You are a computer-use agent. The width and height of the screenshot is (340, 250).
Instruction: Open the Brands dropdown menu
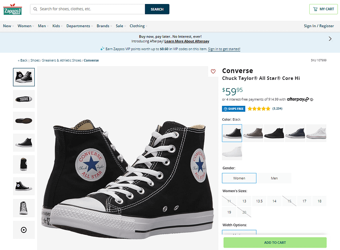[104, 26]
